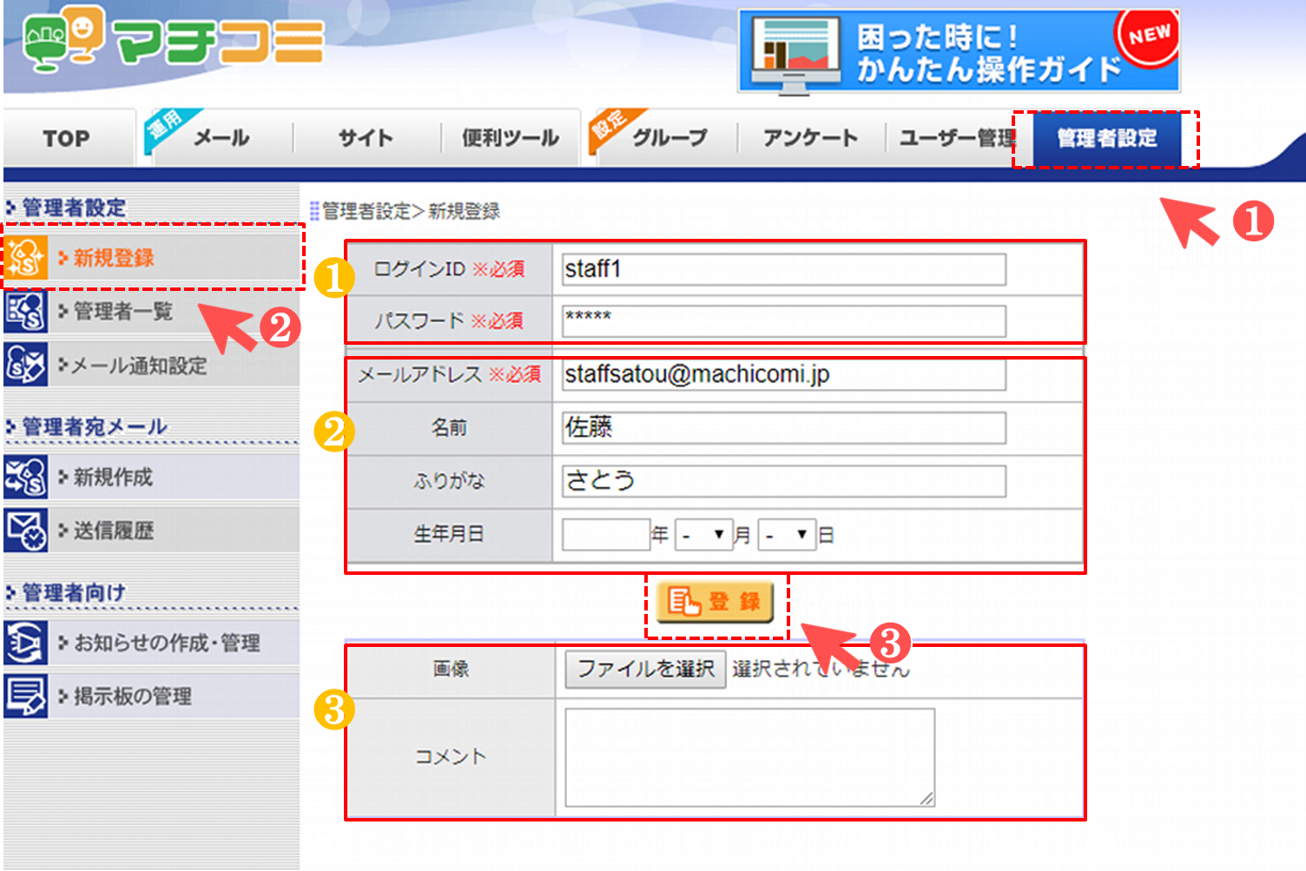Select the アンケート tab
Viewport: 1306px width, 871px height.
tap(809, 138)
